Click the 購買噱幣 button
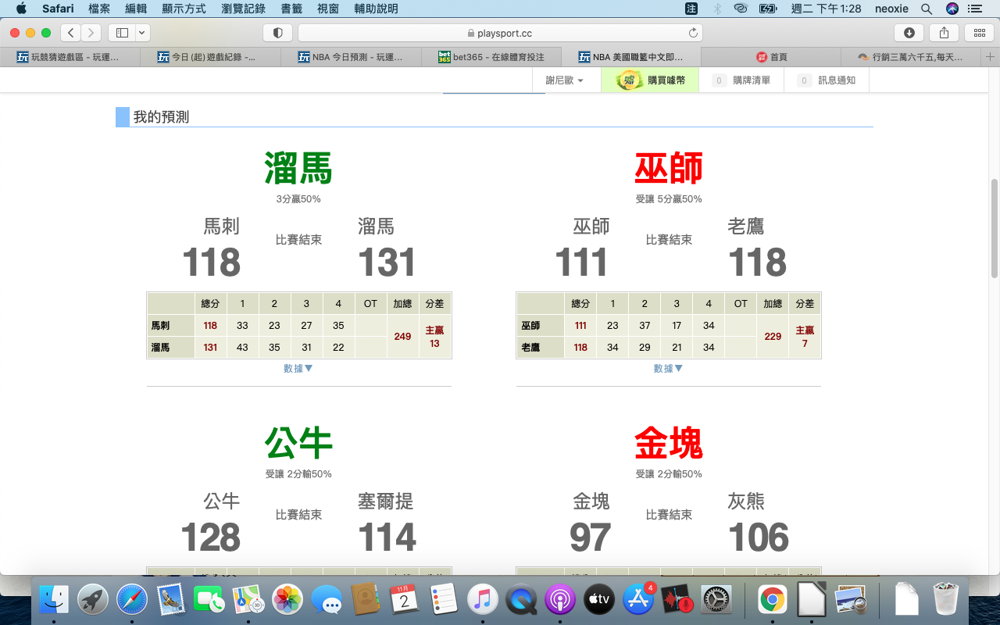Viewport: 1000px width, 625px height. click(651, 80)
